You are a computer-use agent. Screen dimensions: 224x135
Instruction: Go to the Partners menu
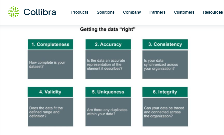[157, 12]
